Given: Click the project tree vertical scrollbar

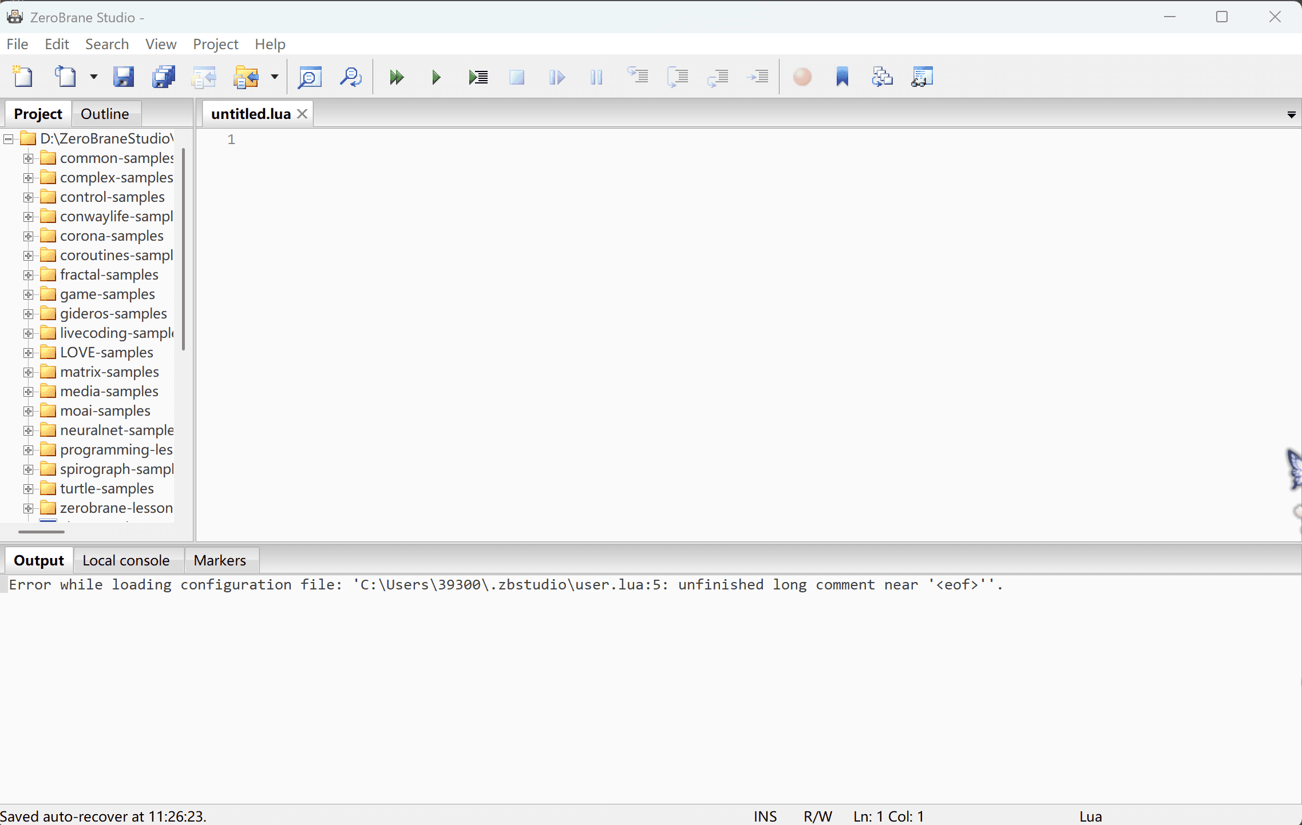Looking at the screenshot, I should coord(183,249).
